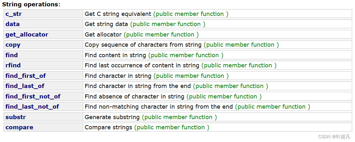
Task: Click the 'Get C string equivalent' description
Action: coord(118,14)
